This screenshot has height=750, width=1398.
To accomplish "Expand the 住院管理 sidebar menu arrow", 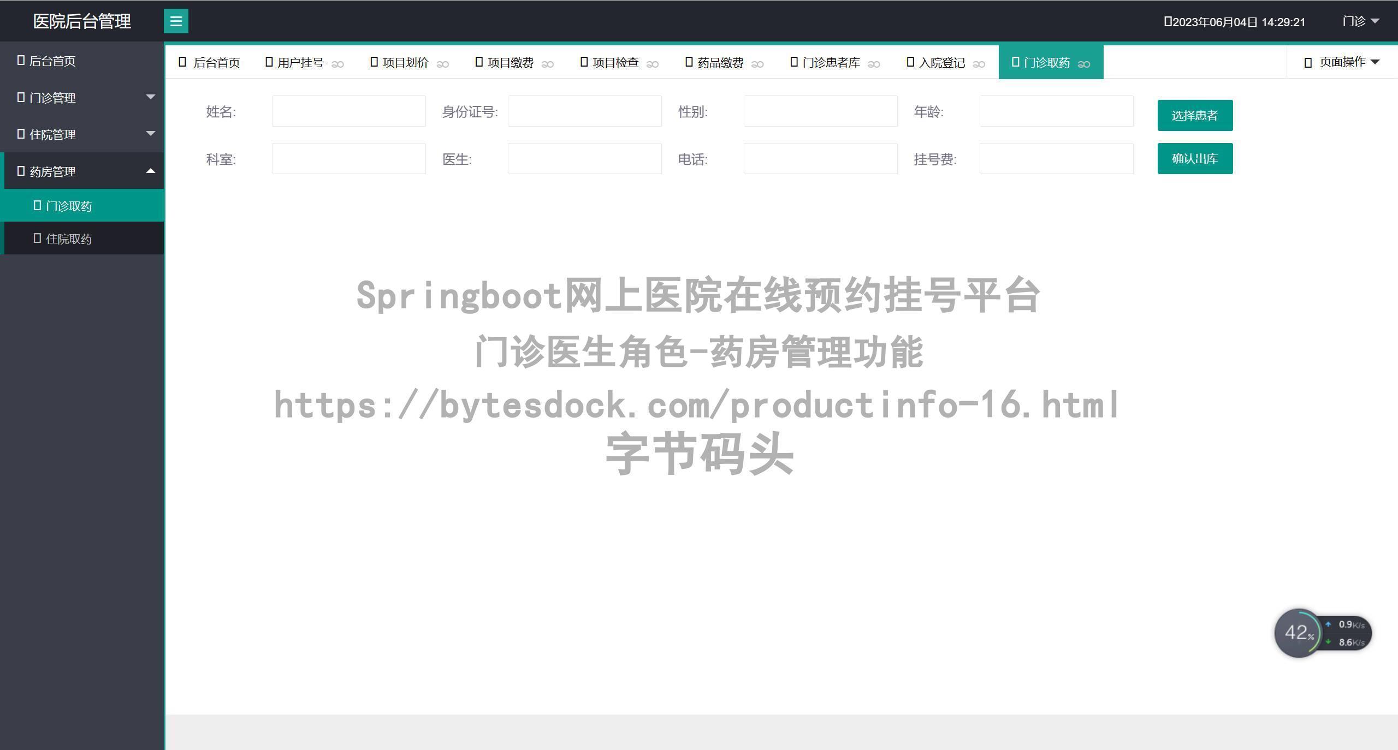I will pos(151,133).
